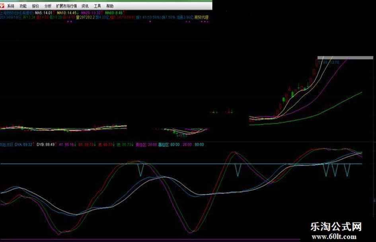Click the red application logo icon
Image resolution: width=376 pixels, height=242 pixels.
coord(2,5)
